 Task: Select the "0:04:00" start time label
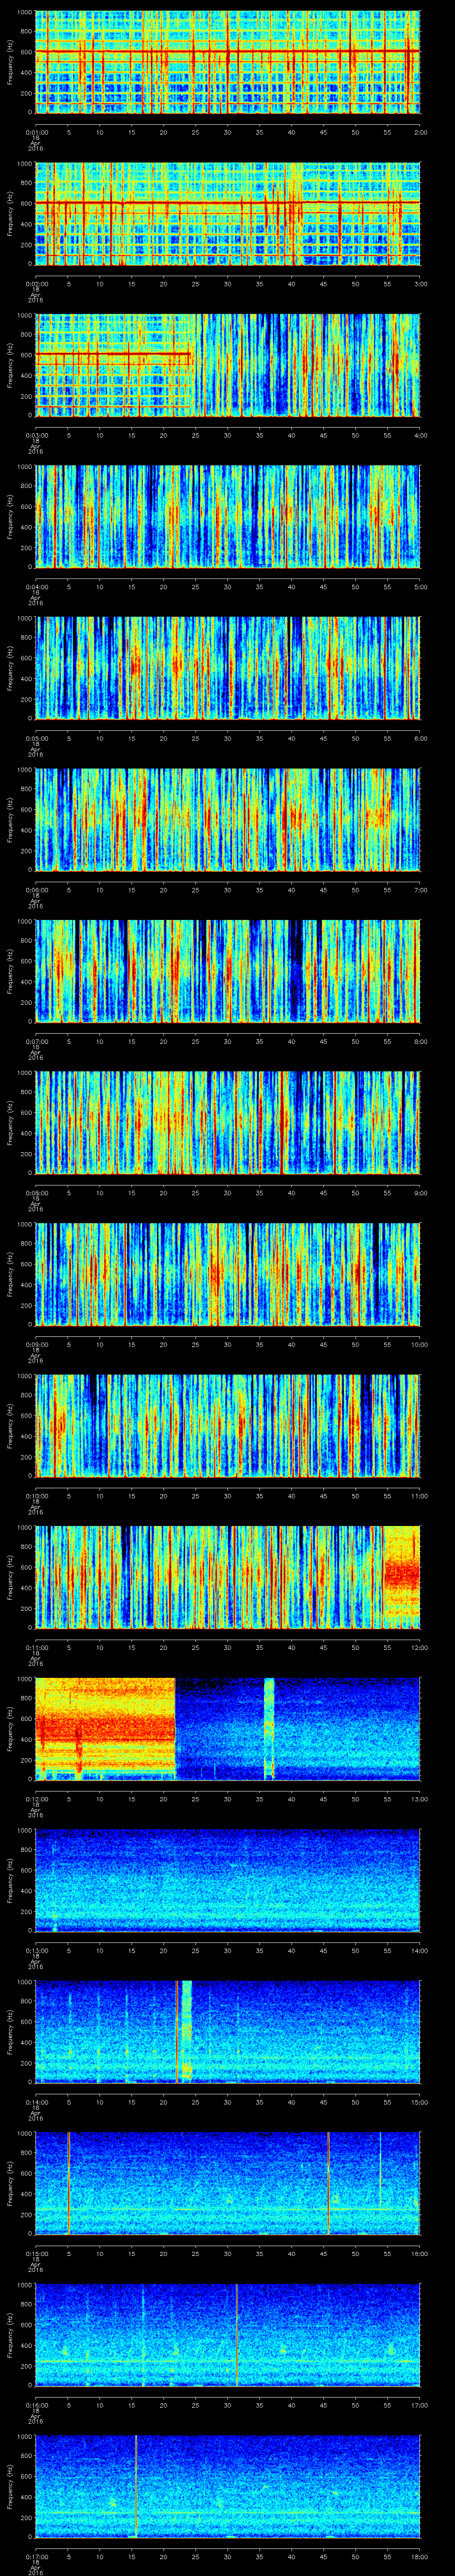pyautogui.click(x=36, y=587)
